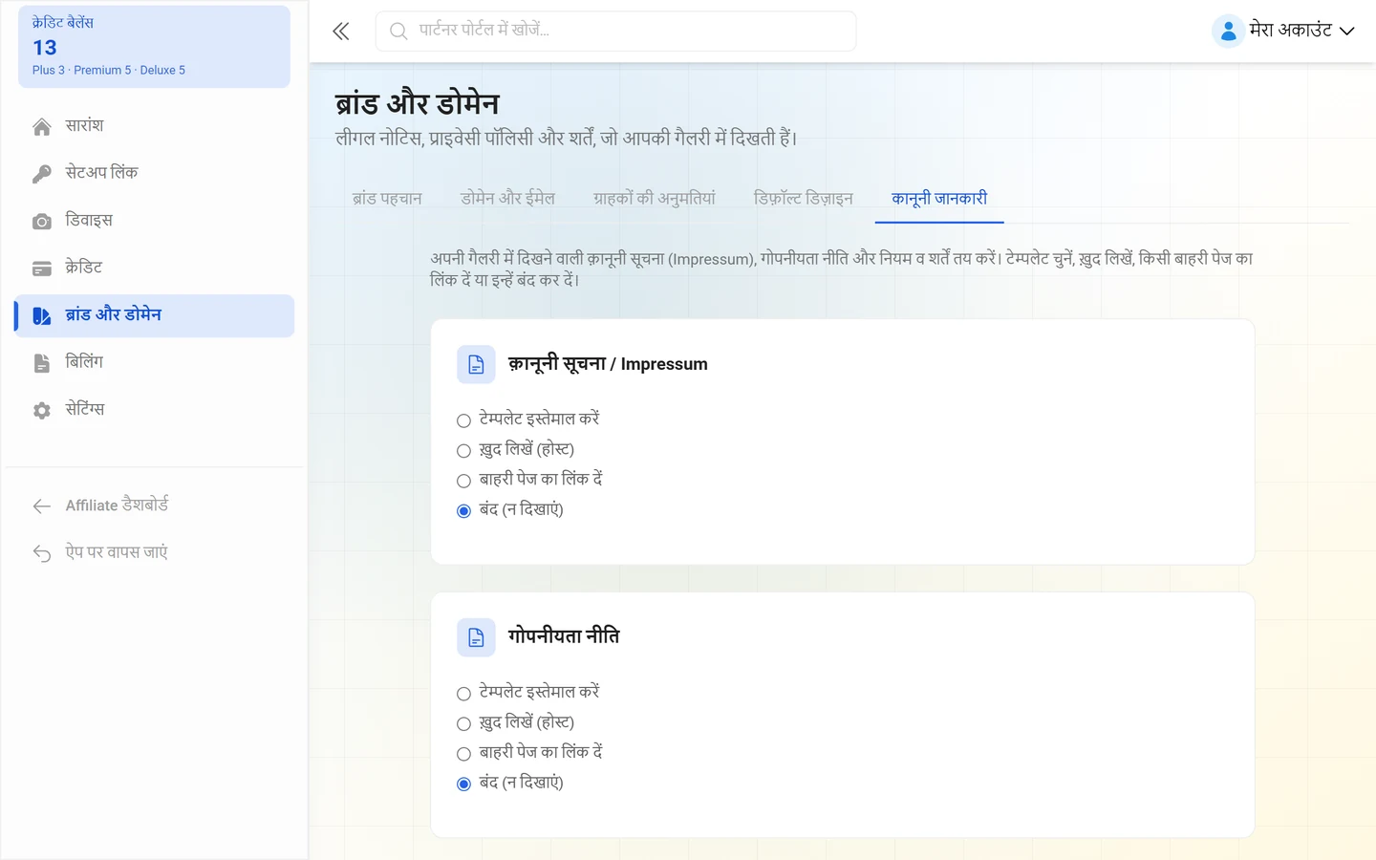The height and width of the screenshot is (860, 1376).
Task: Go to बिलिंग page
Action: pos(154,363)
